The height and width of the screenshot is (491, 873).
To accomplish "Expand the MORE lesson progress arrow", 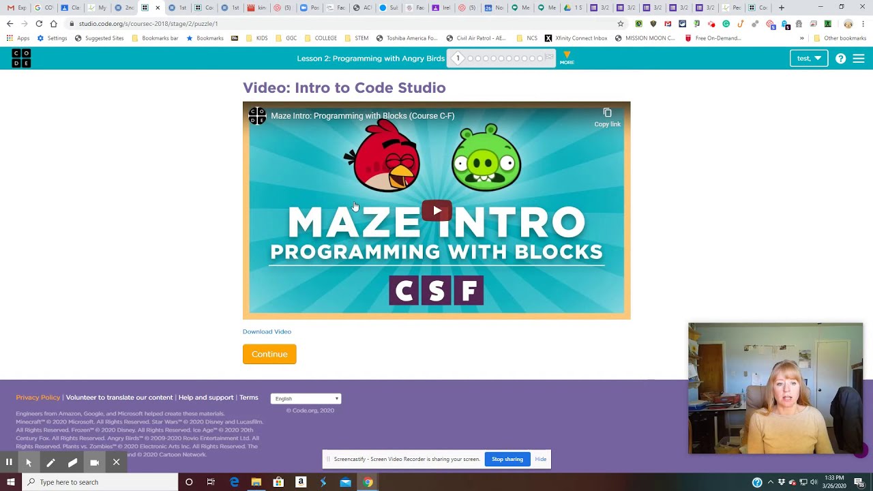I will (567, 58).
